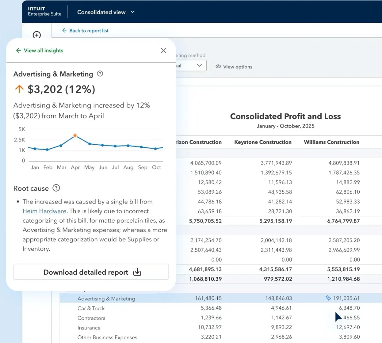Click the total 5,750,705.52
382x343 pixels.
click(205, 221)
